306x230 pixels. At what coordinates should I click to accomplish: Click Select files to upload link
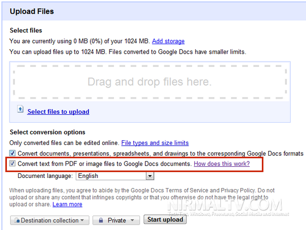tap(58, 112)
